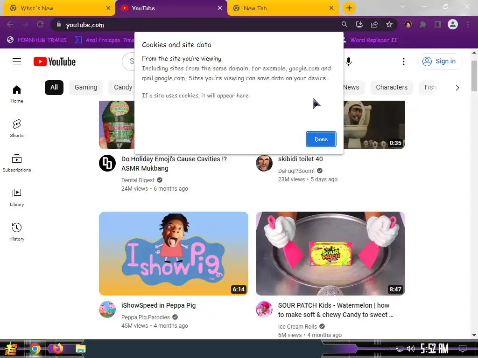478x358 pixels.
Task: Click the volume icon in system tray
Action: click(x=411, y=349)
